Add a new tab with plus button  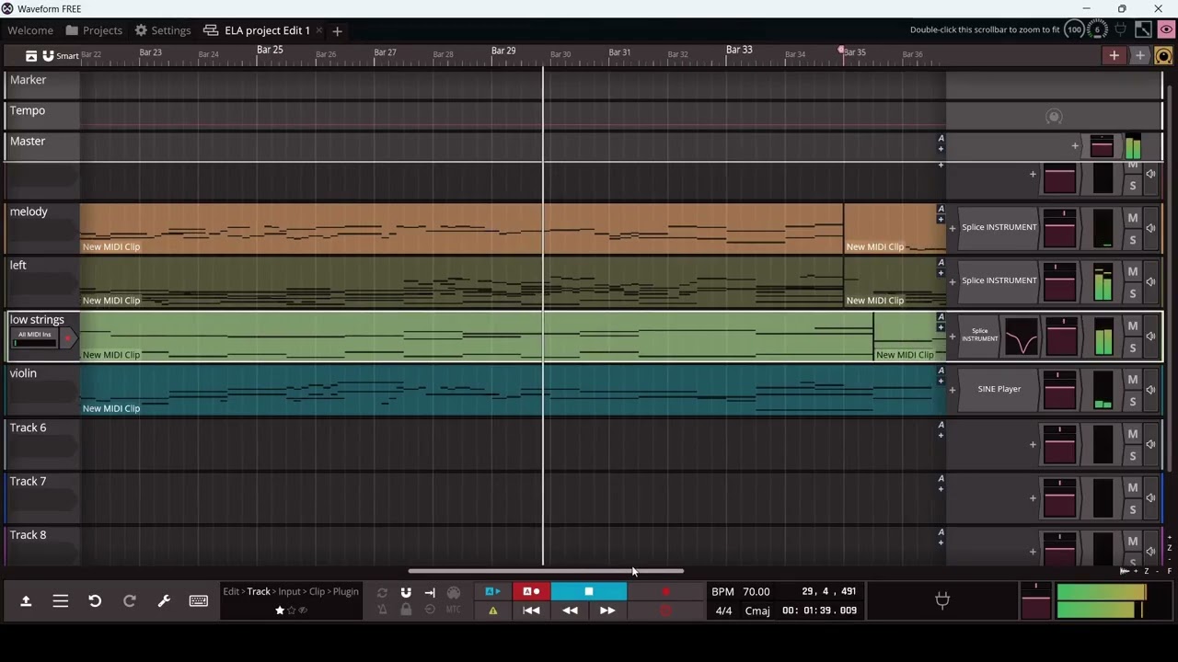pos(337,31)
